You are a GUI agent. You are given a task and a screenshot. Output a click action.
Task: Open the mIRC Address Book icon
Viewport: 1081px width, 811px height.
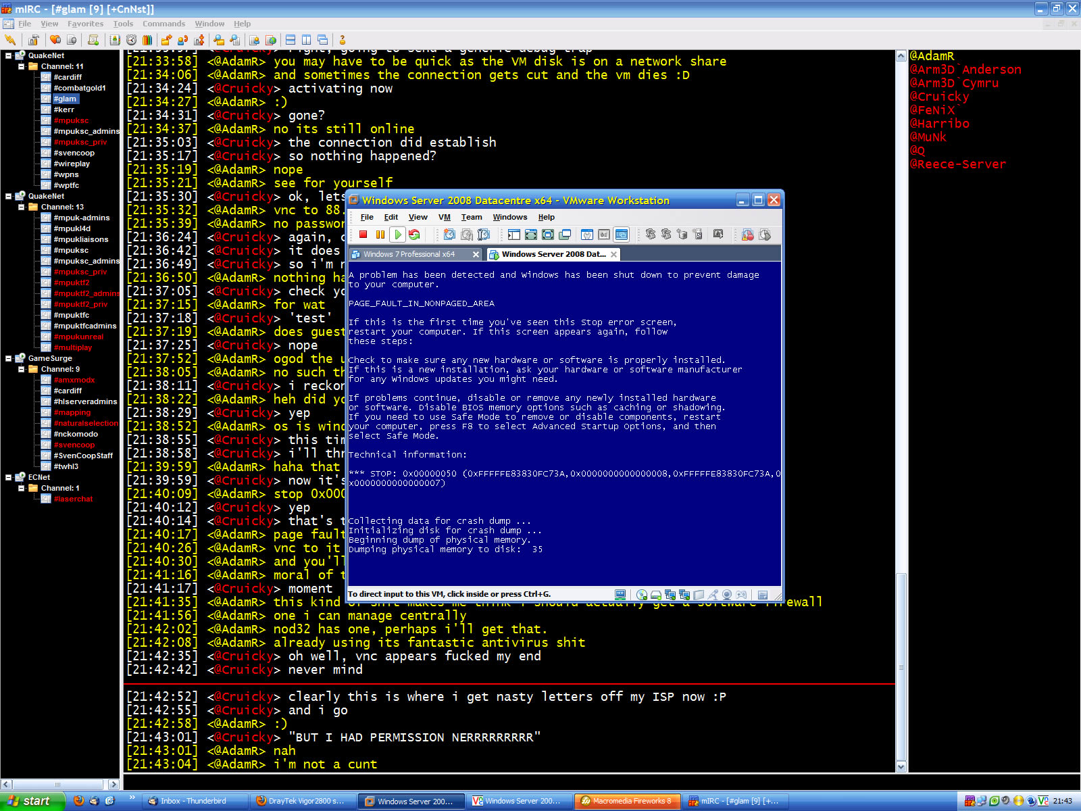point(115,40)
